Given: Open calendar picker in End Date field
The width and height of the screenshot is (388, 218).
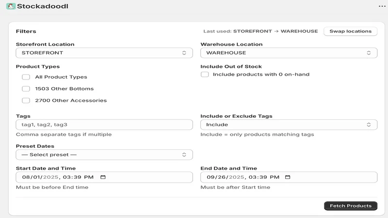Looking at the screenshot, I should pyautogui.click(x=288, y=177).
